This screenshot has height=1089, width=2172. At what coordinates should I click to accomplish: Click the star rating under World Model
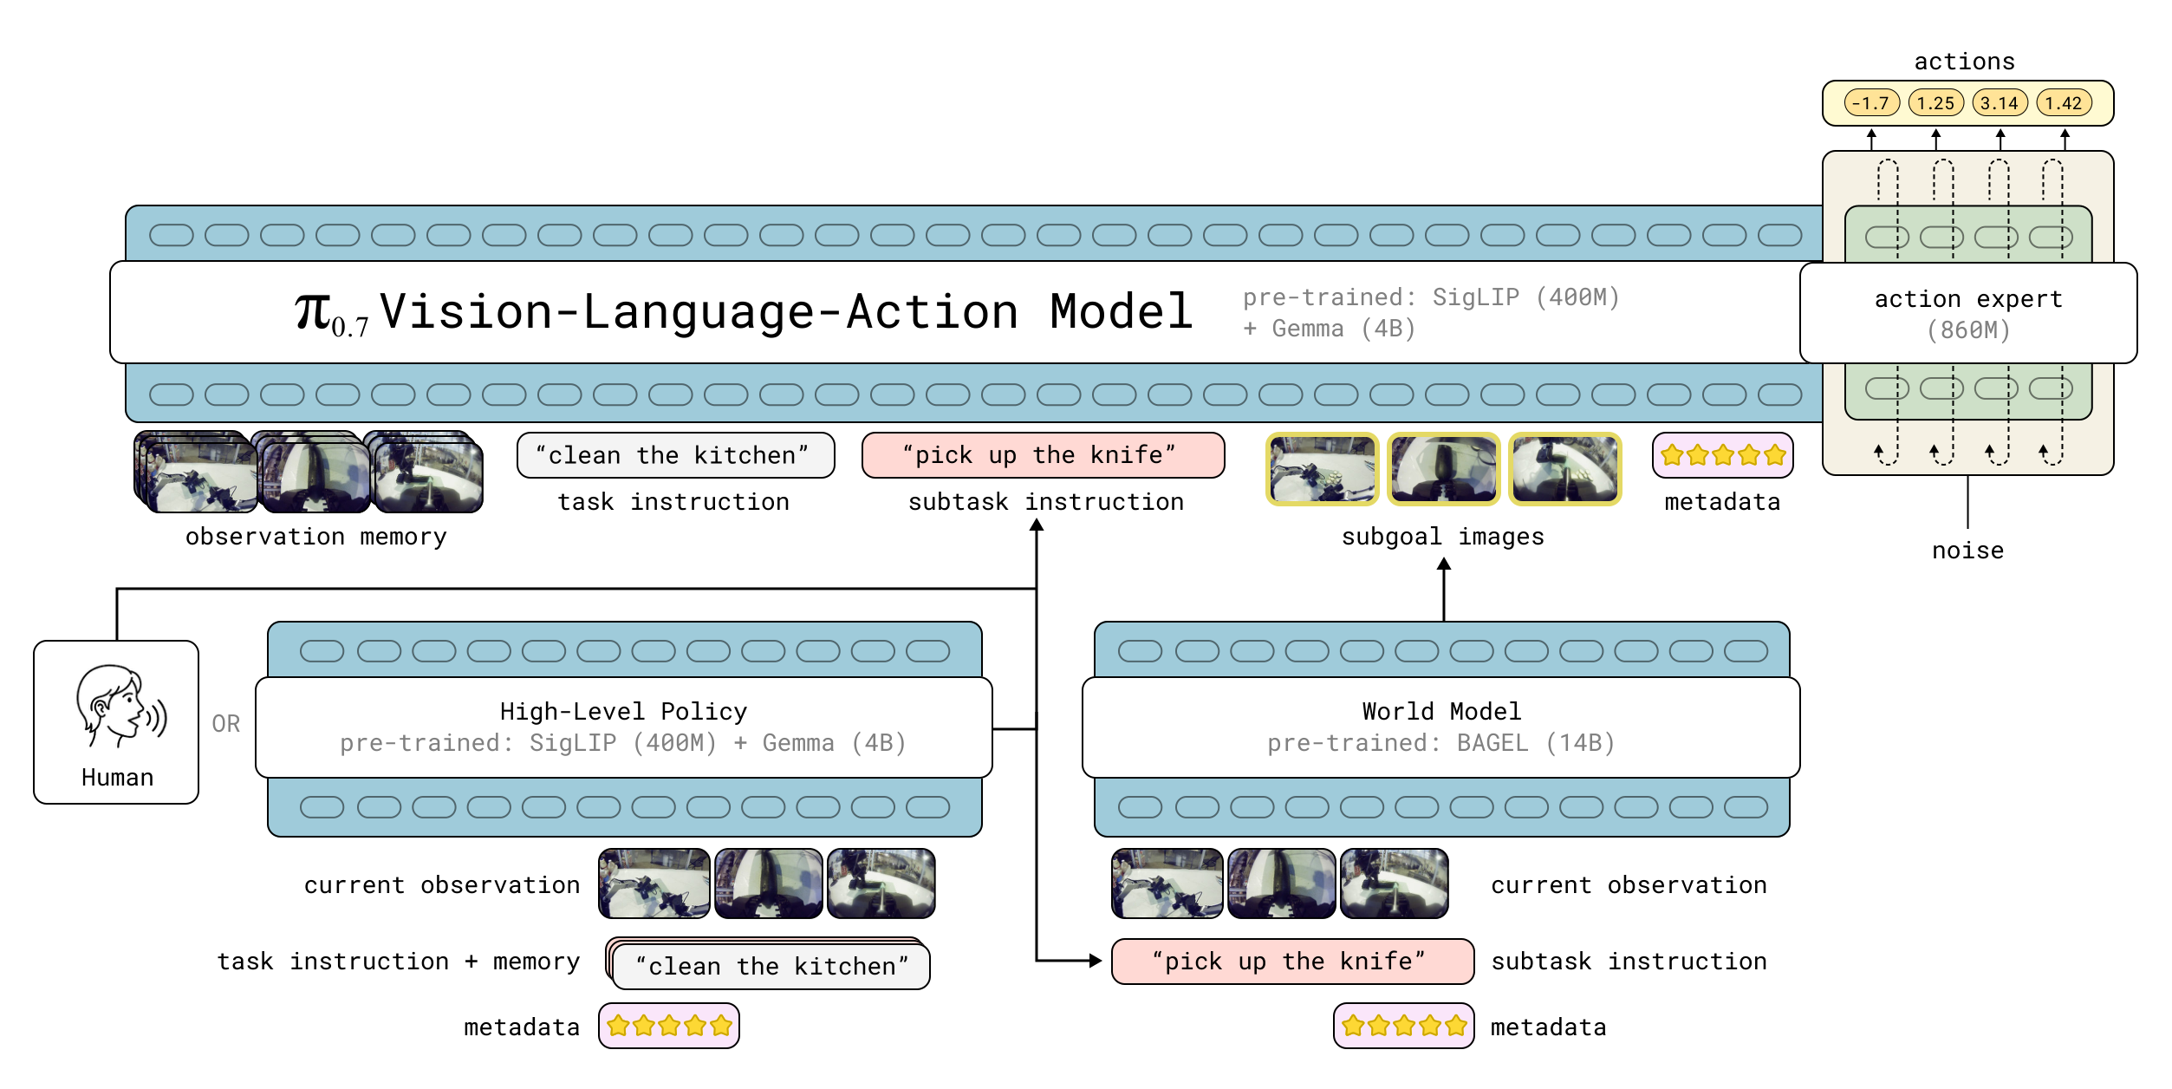1404,1026
